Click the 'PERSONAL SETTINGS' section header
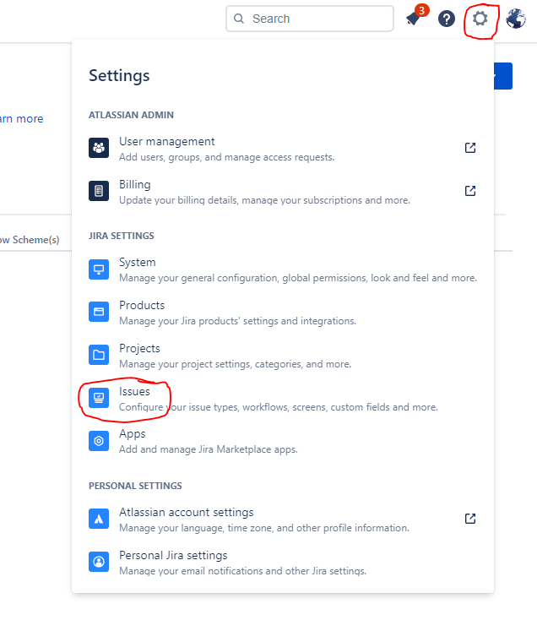537x631 pixels. 135,486
